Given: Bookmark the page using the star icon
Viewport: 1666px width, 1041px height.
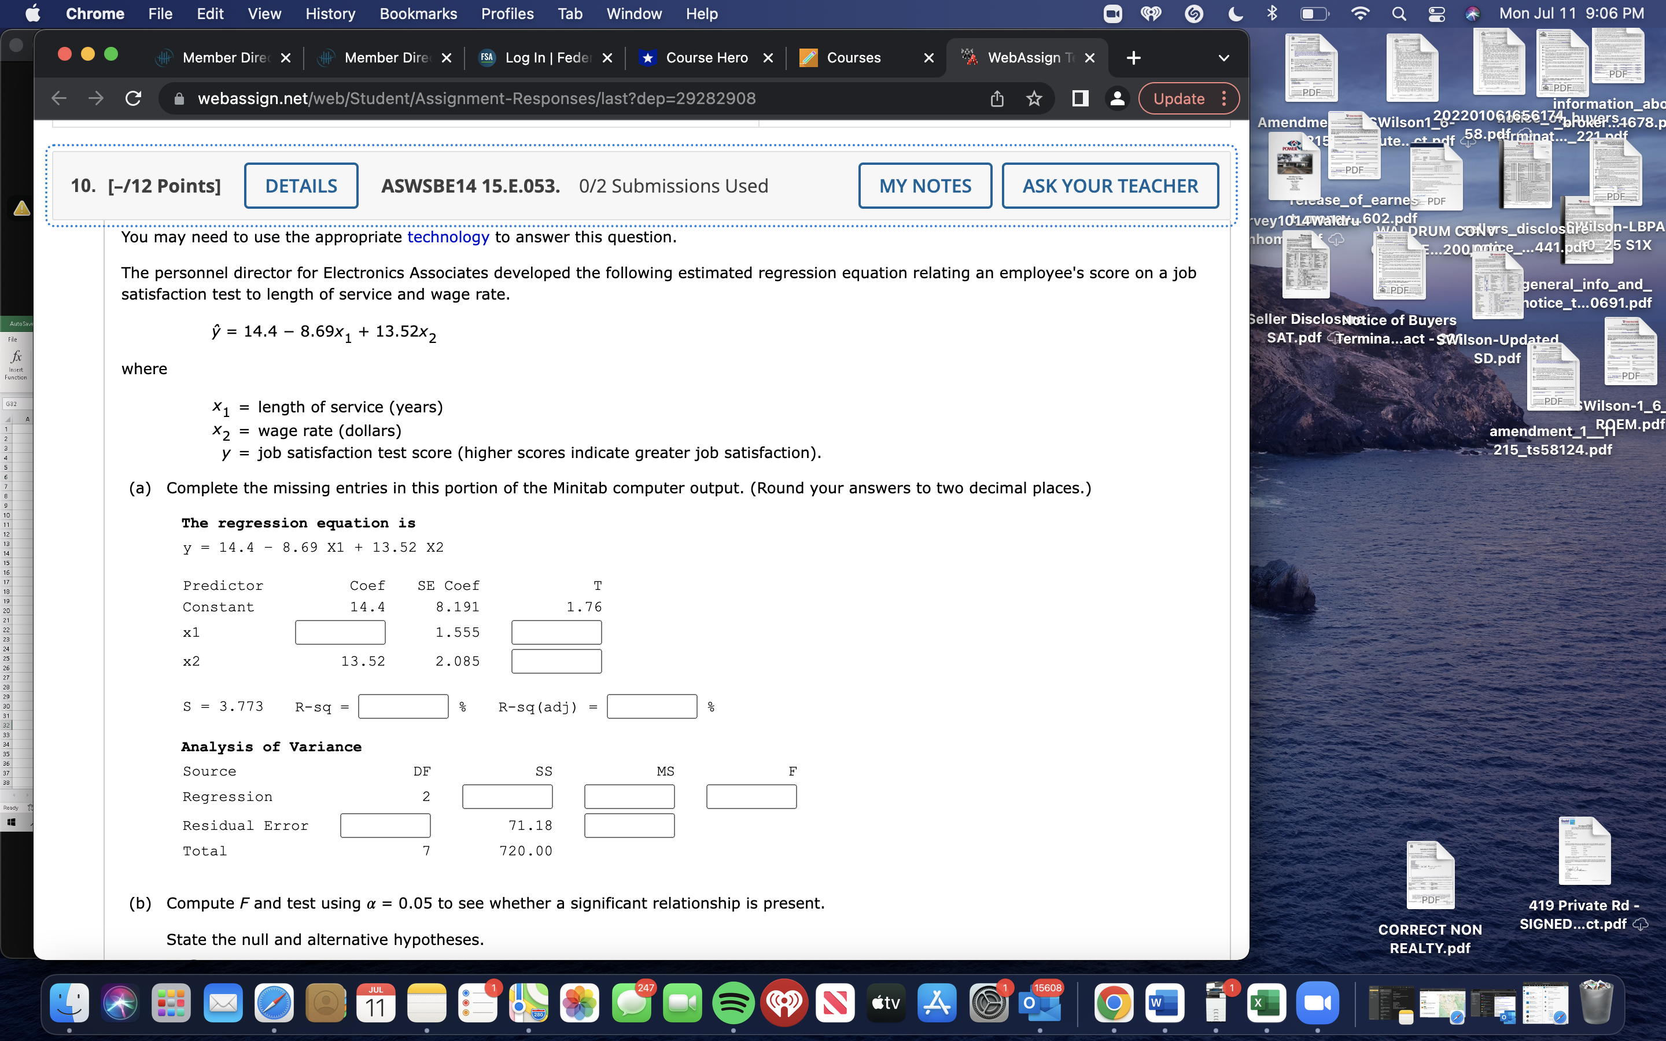Looking at the screenshot, I should (x=1033, y=98).
